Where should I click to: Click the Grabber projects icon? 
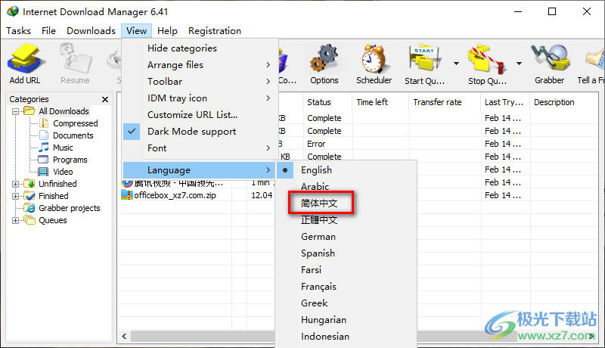29,208
